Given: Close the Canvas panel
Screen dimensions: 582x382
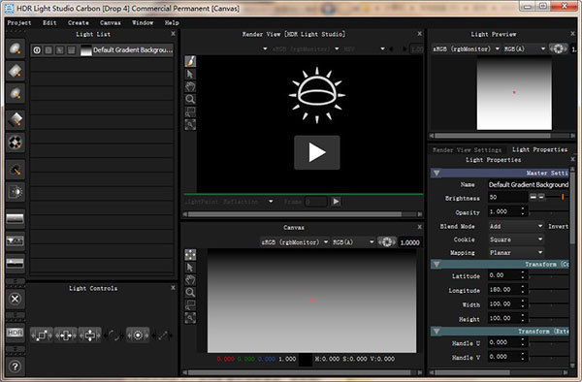Looking at the screenshot, I should point(419,227).
